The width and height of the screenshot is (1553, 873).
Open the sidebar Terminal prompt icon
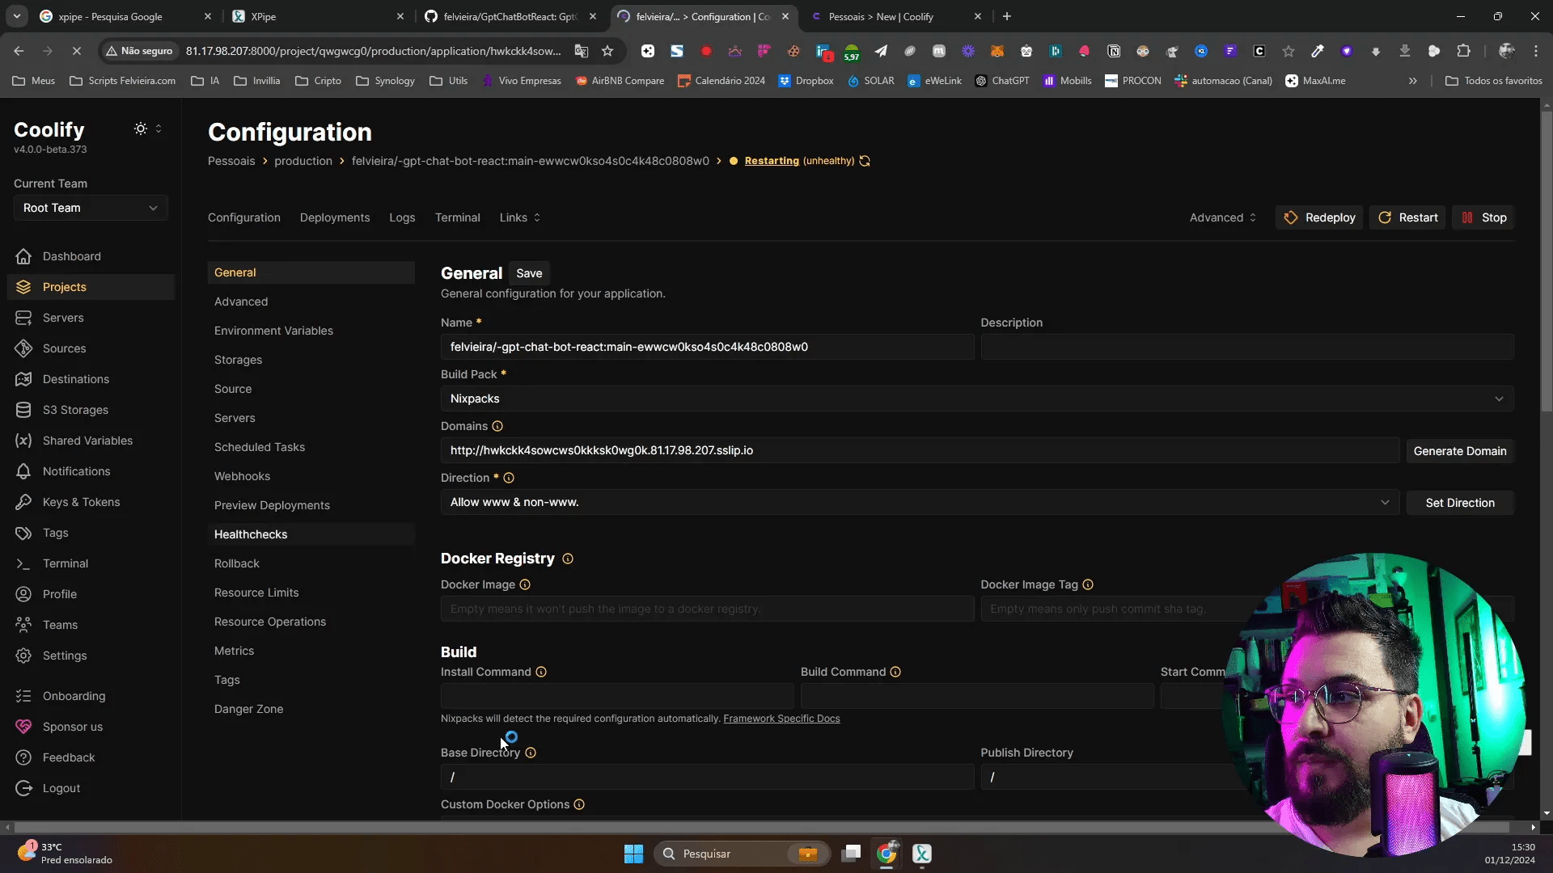(23, 563)
